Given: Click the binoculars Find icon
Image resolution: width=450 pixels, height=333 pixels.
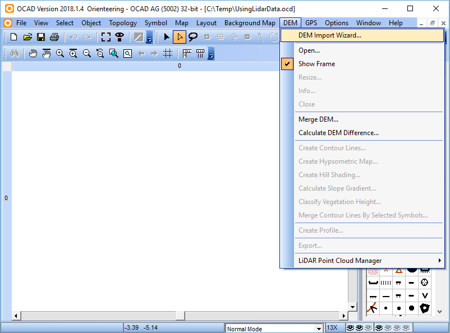Looking at the screenshot, I should (15, 53).
